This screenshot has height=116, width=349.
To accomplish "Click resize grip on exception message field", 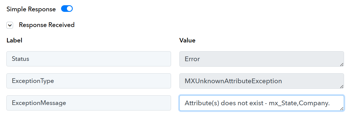I will (x=342, y=108).
